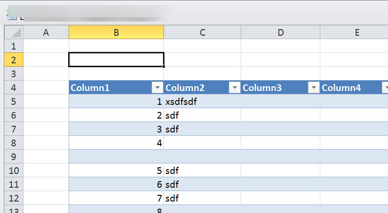Select the highlighted column B header
Screen dimensions: 388x213
click(x=116, y=32)
